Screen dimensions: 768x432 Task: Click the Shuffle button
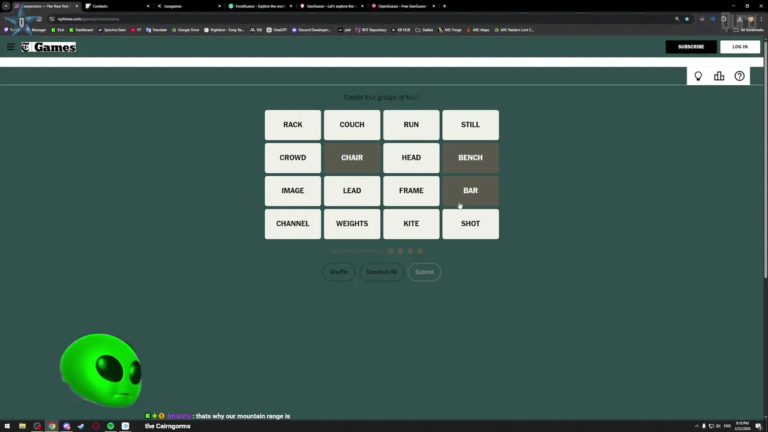coord(338,272)
